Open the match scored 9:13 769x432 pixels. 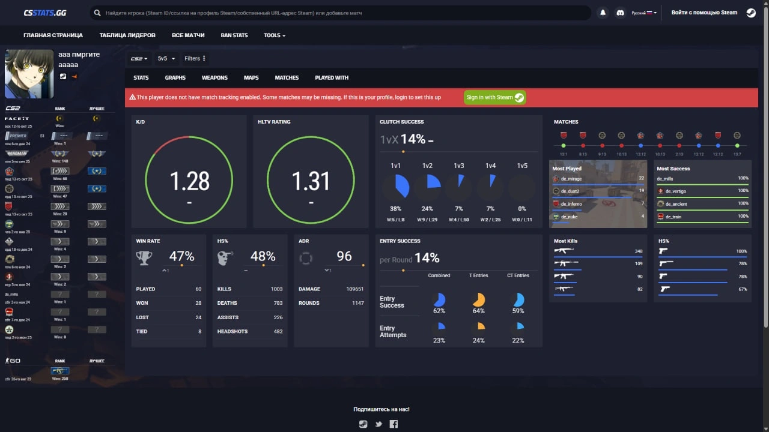(x=602, y=145)
